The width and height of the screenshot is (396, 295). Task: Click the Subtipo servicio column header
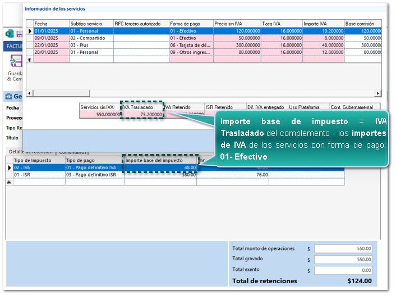pyautogui.click(x=91, y=24)
